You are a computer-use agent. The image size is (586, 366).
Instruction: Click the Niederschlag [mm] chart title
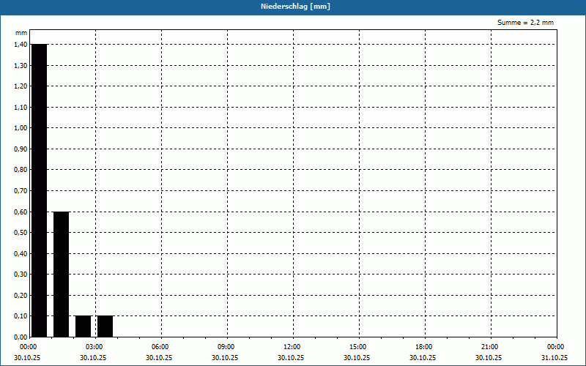[293, 7]
